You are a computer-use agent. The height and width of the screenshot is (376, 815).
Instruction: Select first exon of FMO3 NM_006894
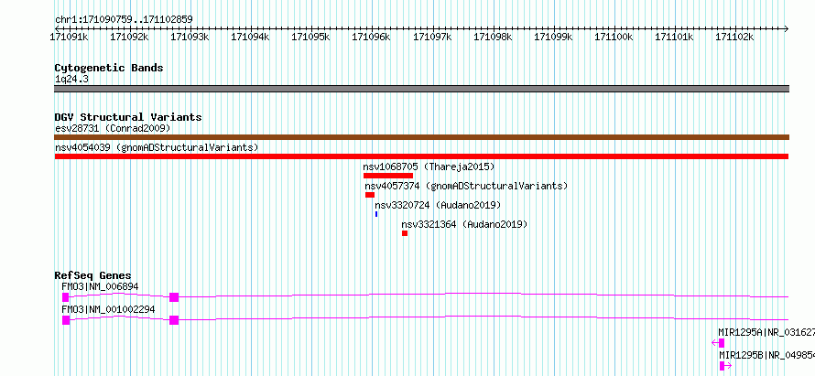[x=66, y=297]
